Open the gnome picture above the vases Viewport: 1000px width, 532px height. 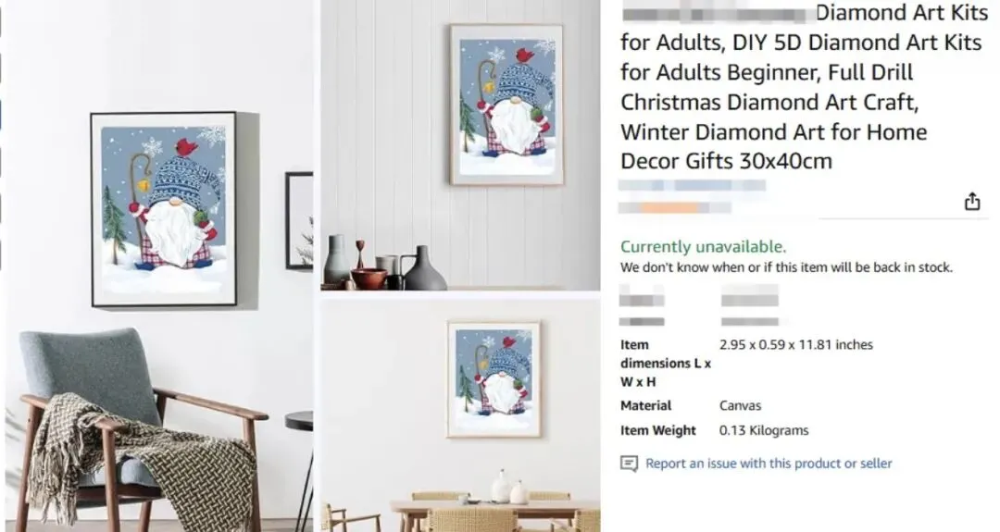(x=506, y=105)
